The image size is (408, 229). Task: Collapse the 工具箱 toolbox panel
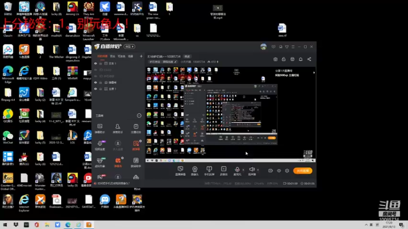coord(139,116)
